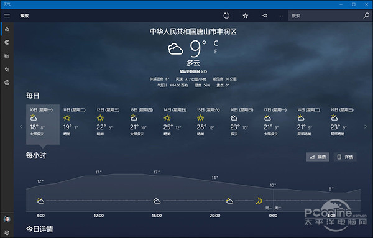Add location to favorites with star icon
373x238 pixels.
click(246, 16)
